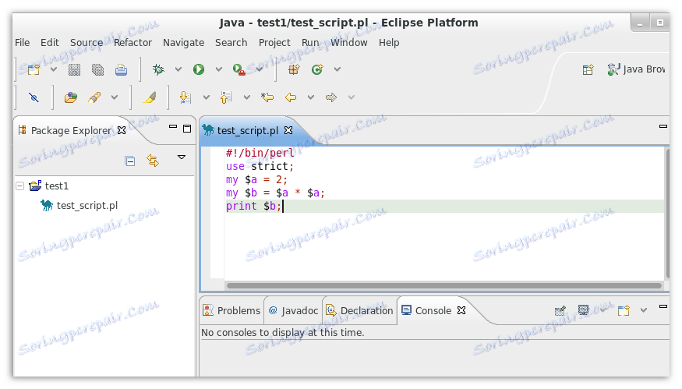Switch to the Declaration tab

[x=359, y=311]
